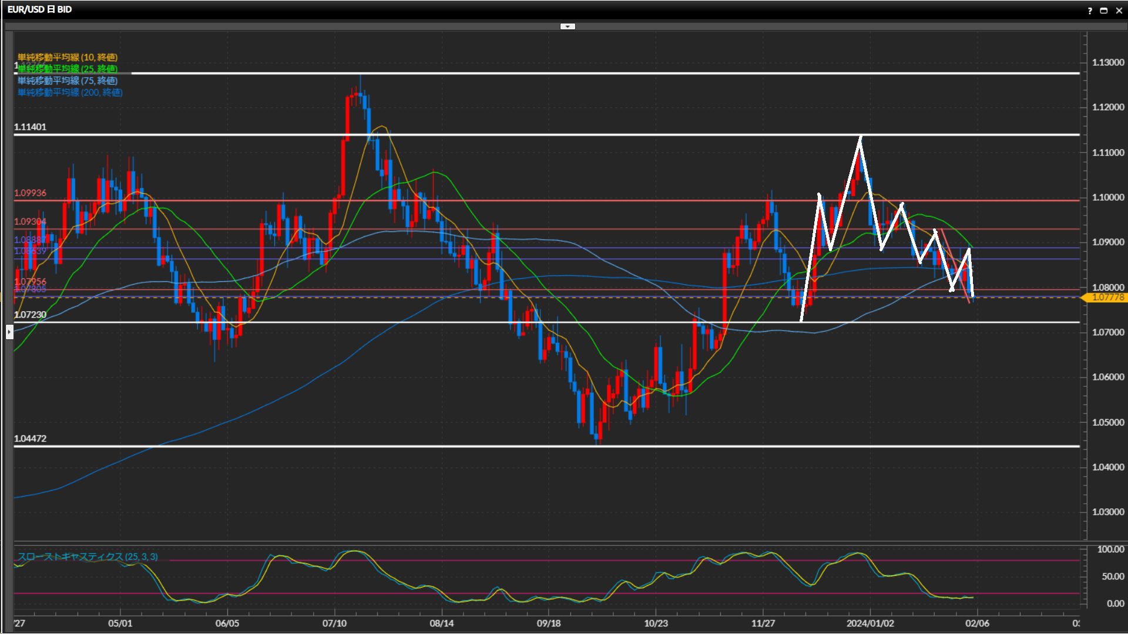Screen dimensions: 1128x634
Task: Select the Slow Stochastics (25,3,3) indicator label
Action: pos(88,557)
